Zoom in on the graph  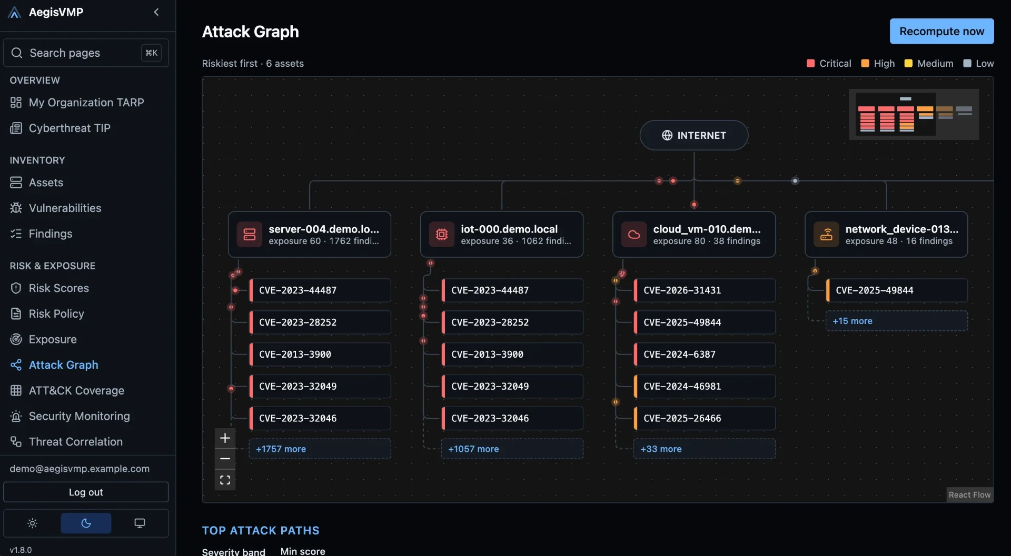(x=225, y=438)
